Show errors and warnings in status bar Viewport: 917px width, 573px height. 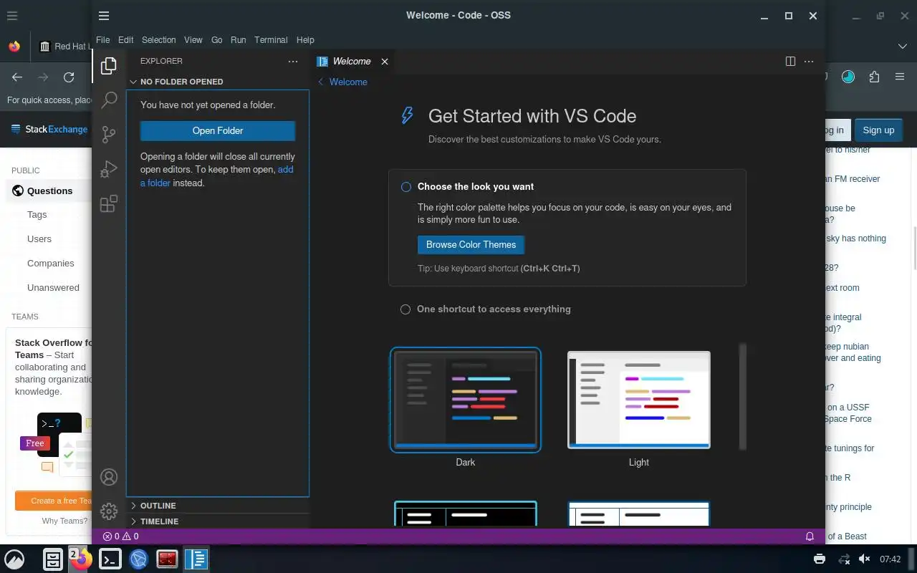pos(120,536)
